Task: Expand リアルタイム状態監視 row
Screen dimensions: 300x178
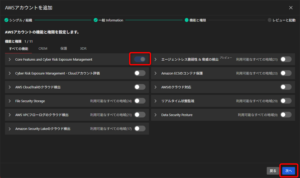Action: (x=155, y=101)
